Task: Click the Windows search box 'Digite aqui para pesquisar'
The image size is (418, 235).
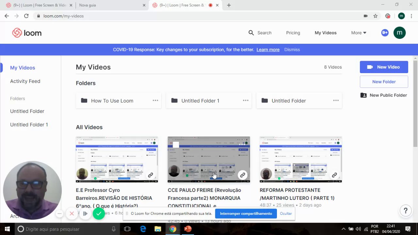Action: (67, 229)
